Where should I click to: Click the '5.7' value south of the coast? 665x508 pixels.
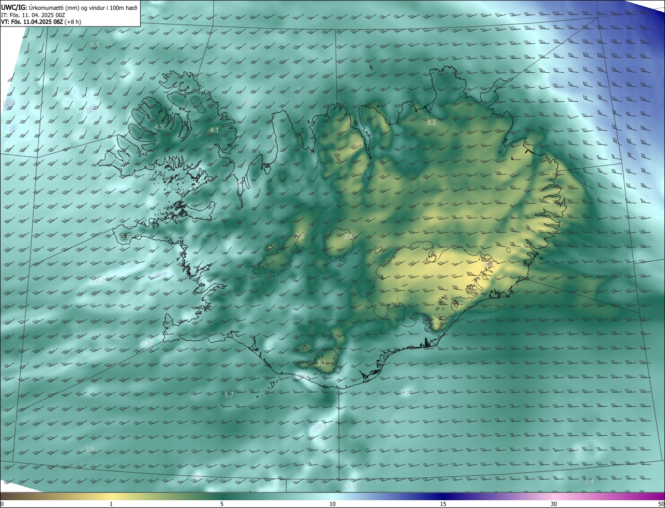click(229, 395)
